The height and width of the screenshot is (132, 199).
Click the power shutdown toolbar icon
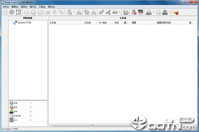coord(12,12)
